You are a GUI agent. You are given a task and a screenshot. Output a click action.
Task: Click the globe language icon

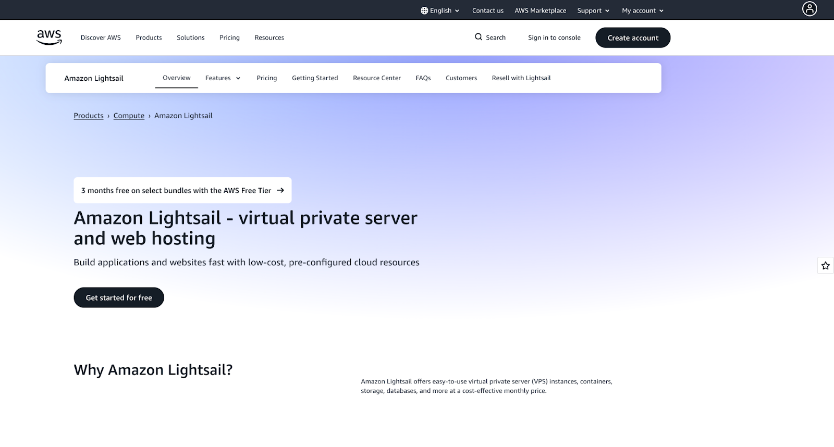tap(424, 10)
